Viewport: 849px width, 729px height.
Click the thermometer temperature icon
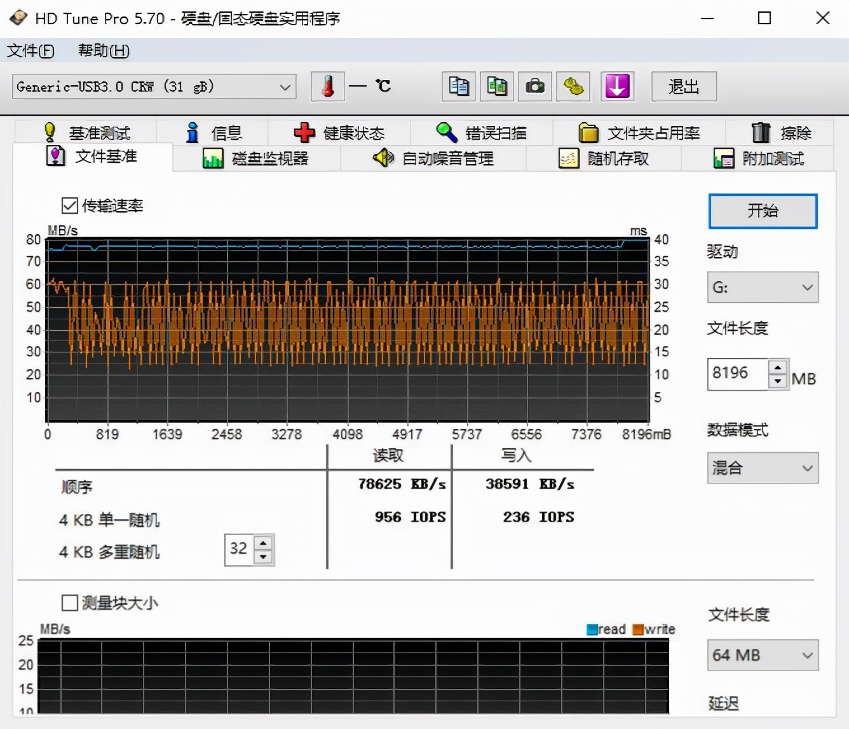coord(327,87)
